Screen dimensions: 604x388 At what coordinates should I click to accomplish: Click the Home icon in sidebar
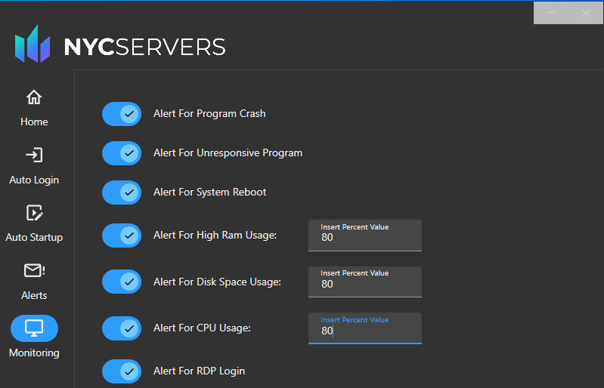point(34,97)
